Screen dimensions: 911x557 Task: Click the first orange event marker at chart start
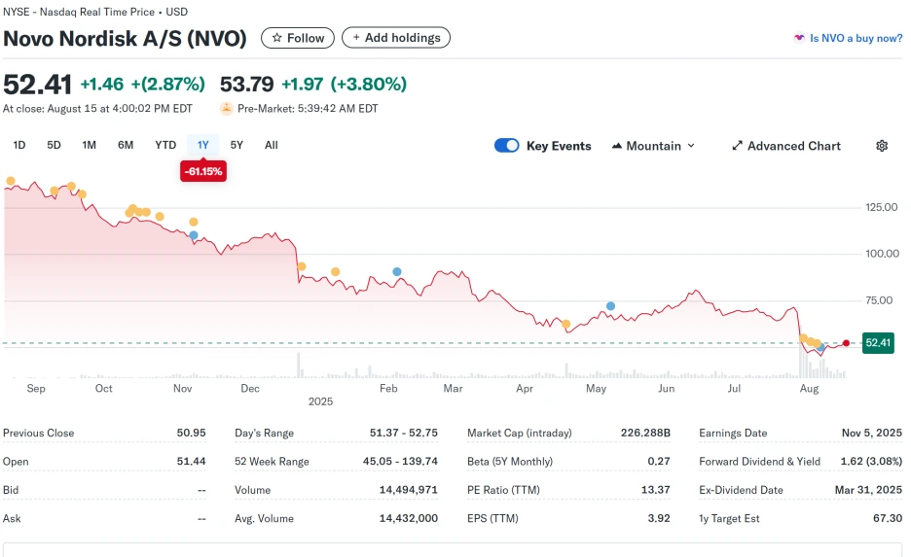11,181
